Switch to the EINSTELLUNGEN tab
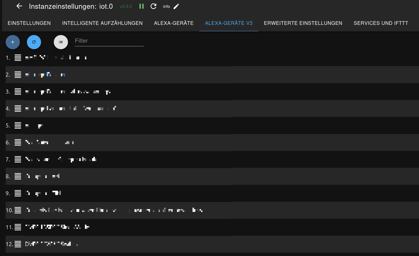Screen dimensions: 419x256 [x=29, y=23]
